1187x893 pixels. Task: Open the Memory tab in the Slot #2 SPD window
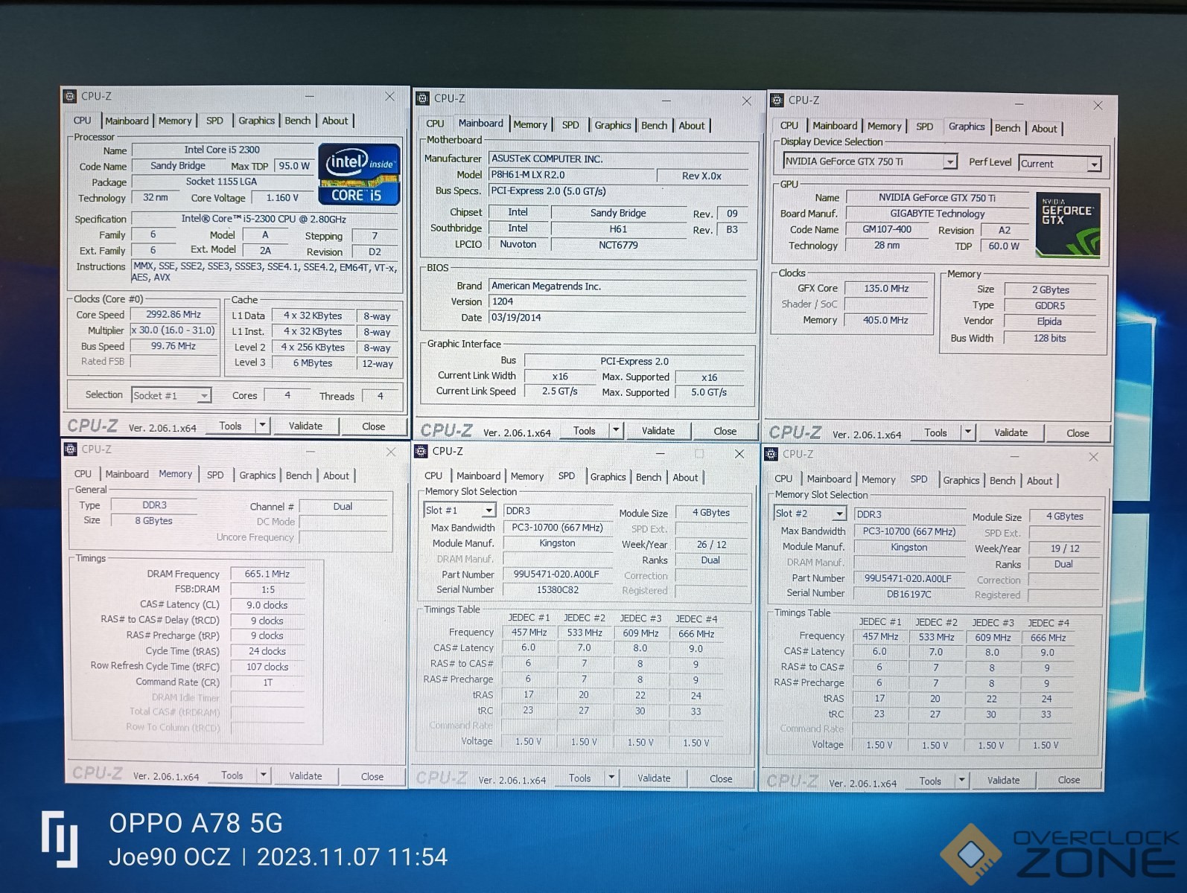coord(879,480)
